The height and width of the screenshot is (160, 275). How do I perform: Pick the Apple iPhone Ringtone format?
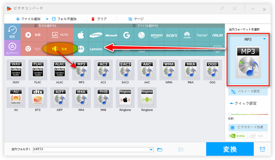125,98
